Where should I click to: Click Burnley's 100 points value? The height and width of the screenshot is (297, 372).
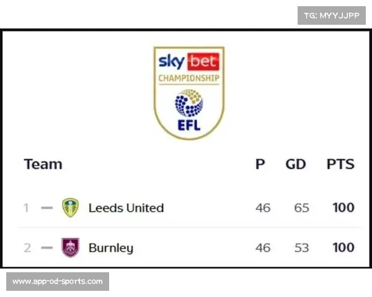click(343, 247)
